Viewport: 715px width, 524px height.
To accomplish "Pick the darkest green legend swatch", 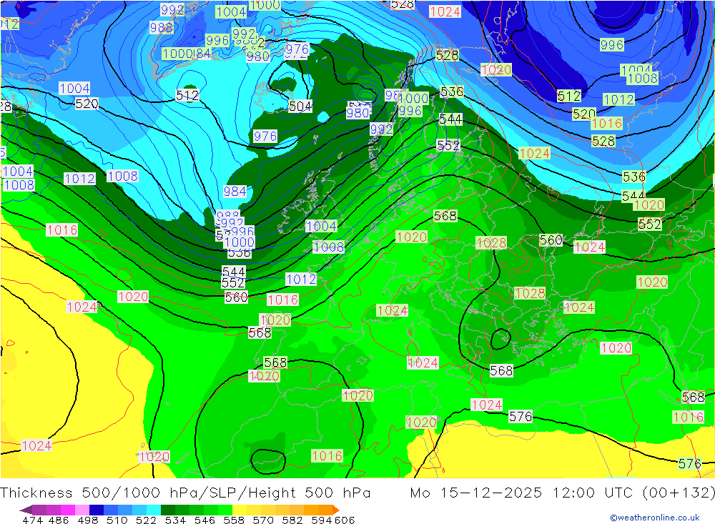I will coord(168,510).
